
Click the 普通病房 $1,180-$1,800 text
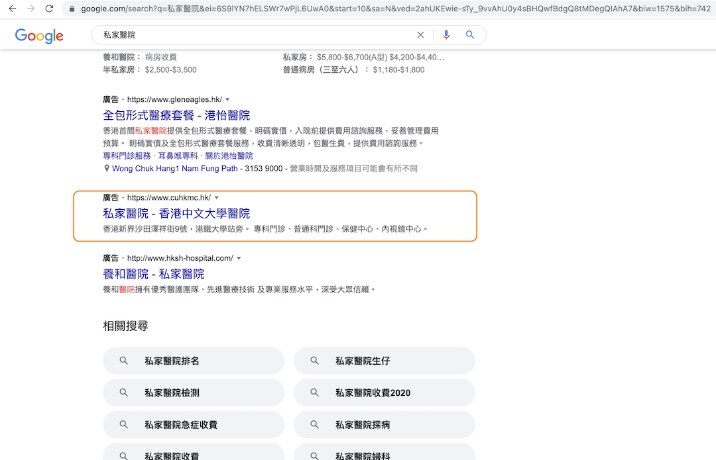point(354,69)
